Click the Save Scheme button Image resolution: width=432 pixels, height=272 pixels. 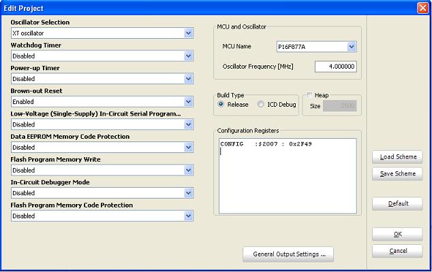(x=397, y=173)
